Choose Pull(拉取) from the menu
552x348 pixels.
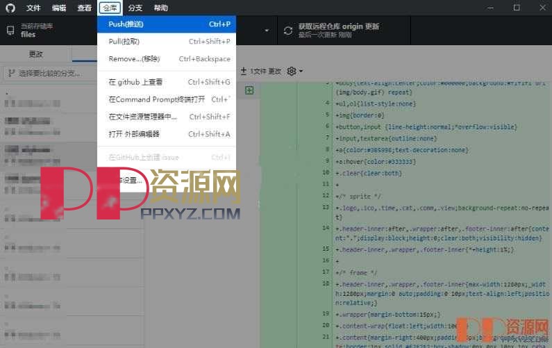pos(167,42)
